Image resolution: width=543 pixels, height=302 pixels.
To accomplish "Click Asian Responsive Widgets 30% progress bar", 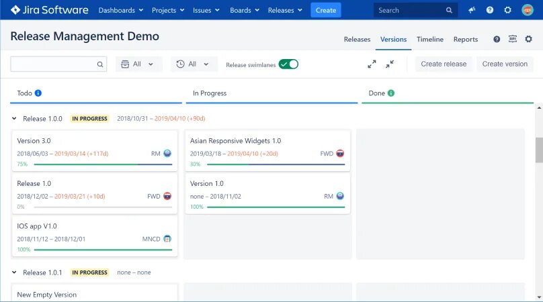I will pyautogui.click(x=276, y=164).
